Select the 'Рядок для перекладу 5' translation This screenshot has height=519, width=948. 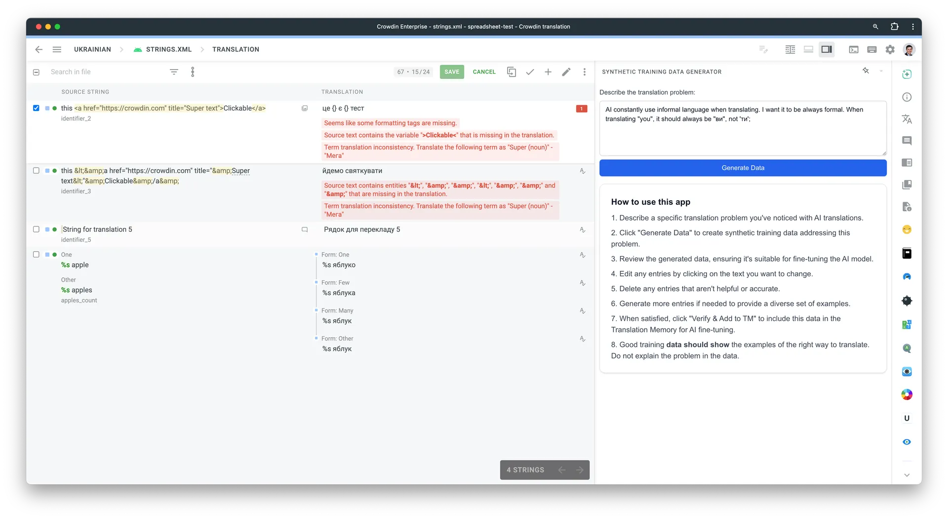[x=362, y=229]
